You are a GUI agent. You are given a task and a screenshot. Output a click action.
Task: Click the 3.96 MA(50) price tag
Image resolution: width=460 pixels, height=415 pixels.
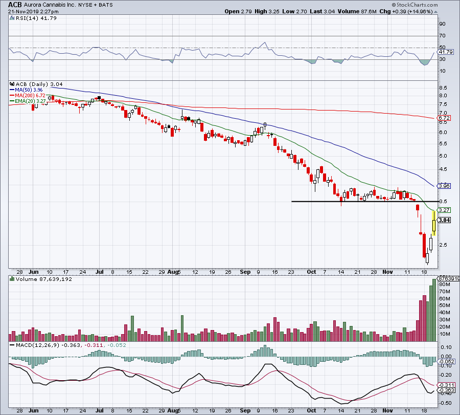(445, 186)
